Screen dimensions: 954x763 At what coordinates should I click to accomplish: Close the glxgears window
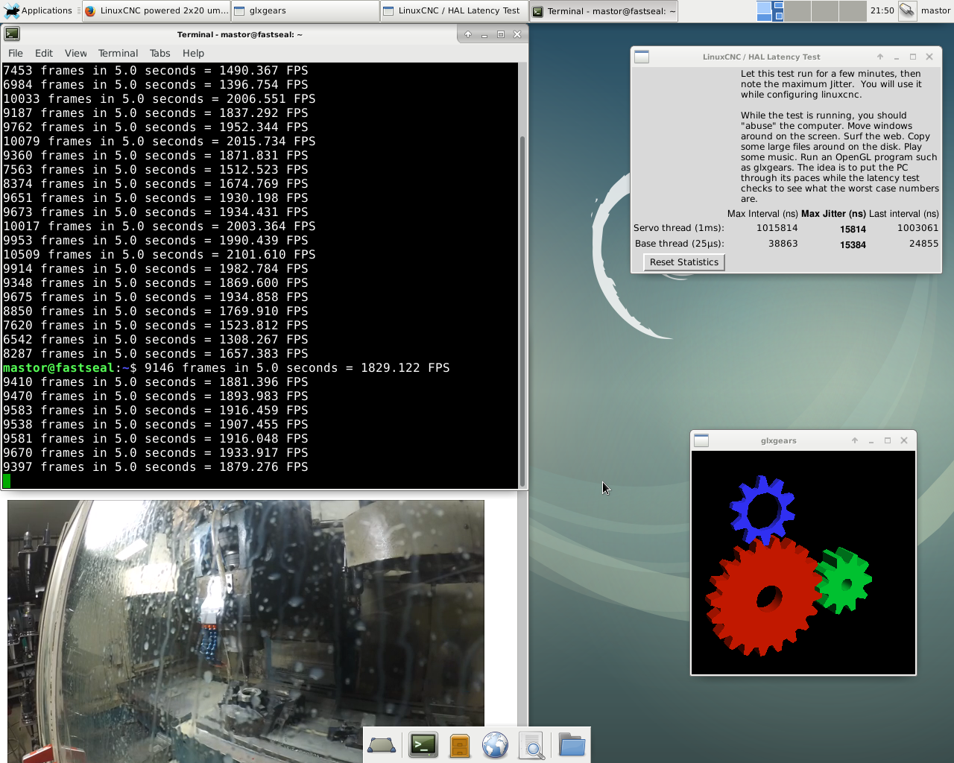904,440
